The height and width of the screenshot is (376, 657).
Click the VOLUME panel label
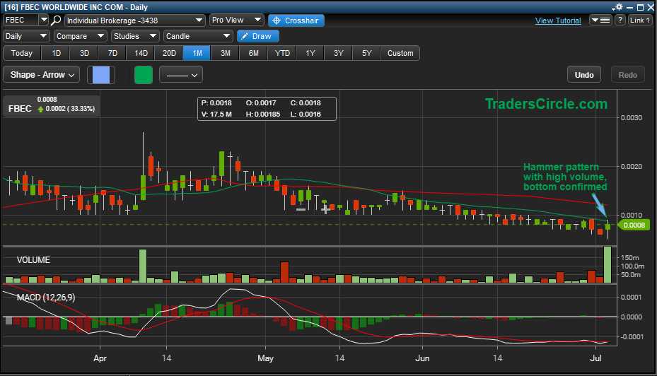(x=33, y=259)
